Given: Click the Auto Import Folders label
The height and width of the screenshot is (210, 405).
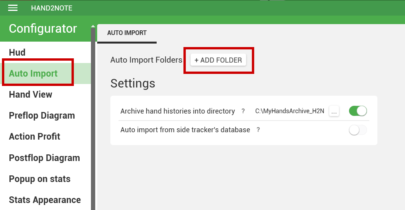Looking at the screenshot, I should pos(146,60).
